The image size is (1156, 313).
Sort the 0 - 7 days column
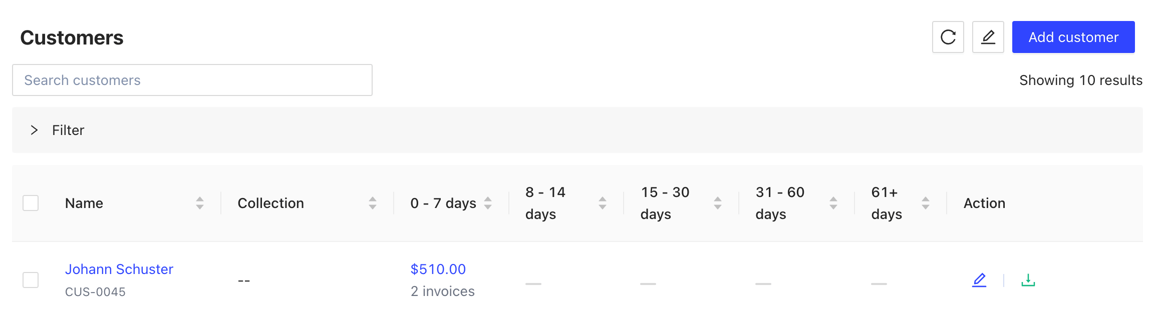488,203
